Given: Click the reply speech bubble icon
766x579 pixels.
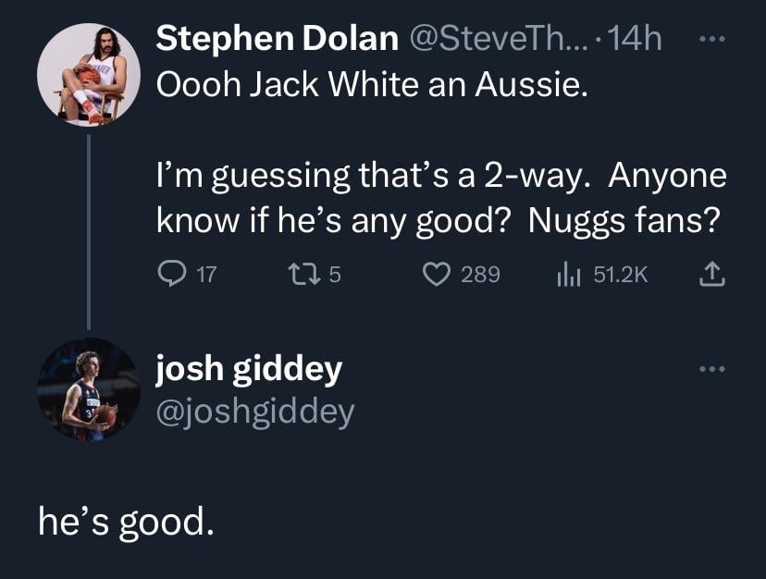Looking at the screenshot, I should (172, 274).
